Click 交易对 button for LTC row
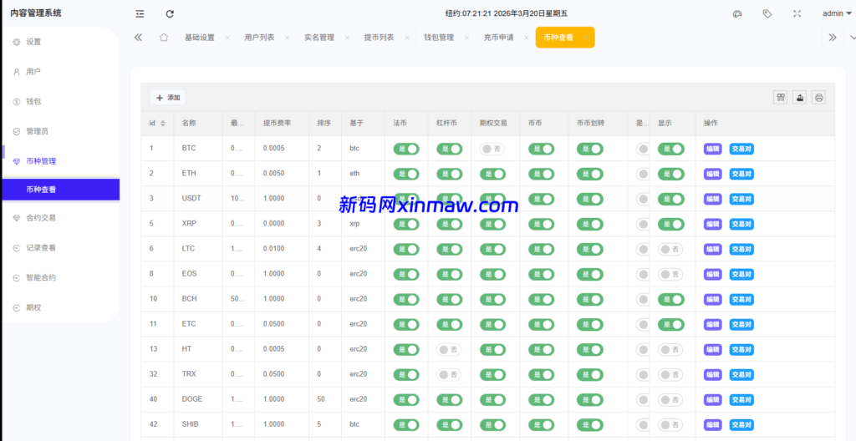856x441 pixels. (741, 249)
